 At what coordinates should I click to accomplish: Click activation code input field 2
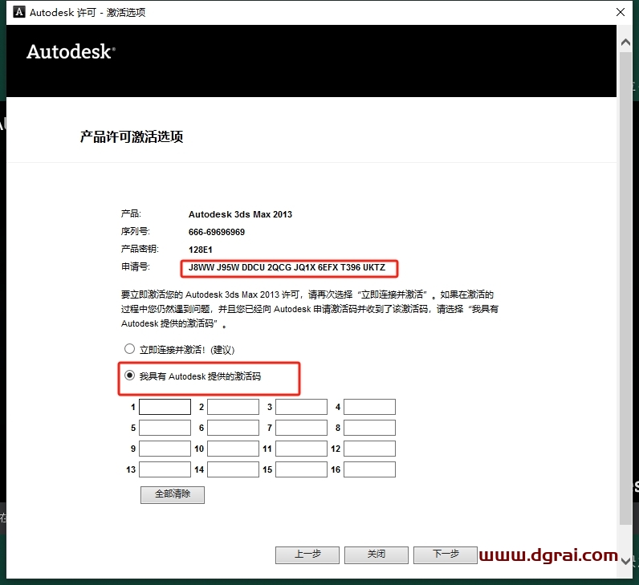tap(233, 407)
